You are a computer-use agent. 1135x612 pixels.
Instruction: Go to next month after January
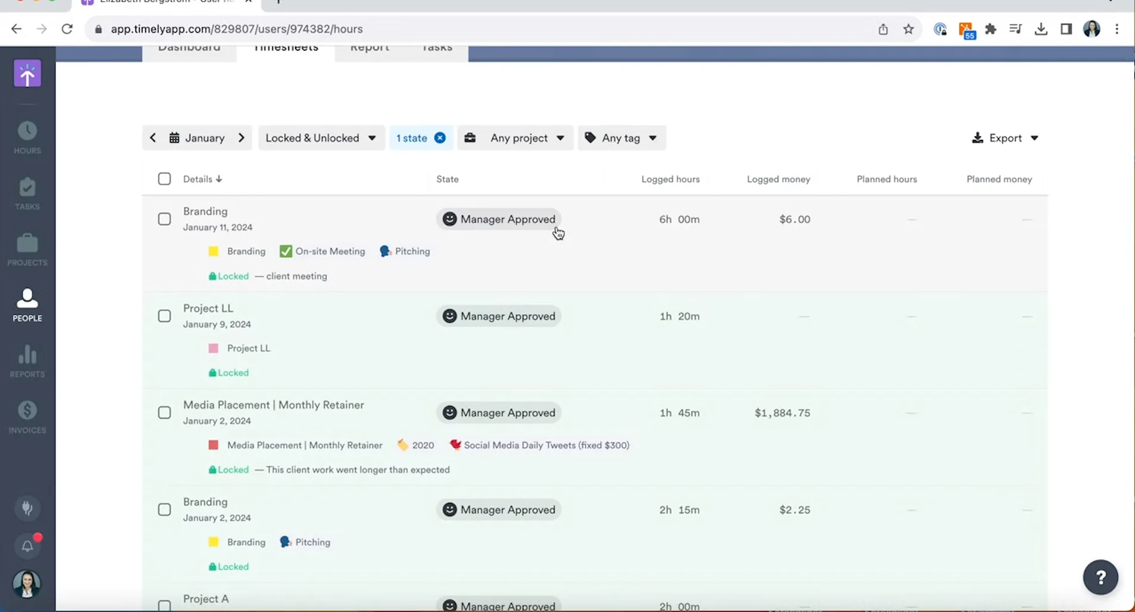(x=241, y=138)
